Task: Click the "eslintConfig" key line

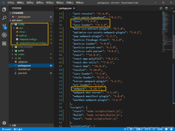Action: (x=82, y=126)
